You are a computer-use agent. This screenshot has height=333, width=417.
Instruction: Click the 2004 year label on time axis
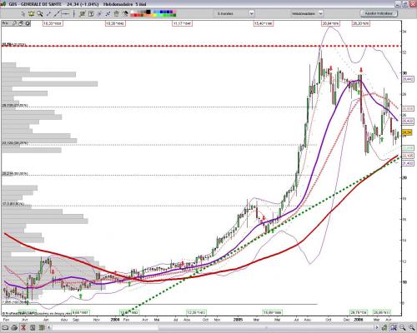pos(115,320)
